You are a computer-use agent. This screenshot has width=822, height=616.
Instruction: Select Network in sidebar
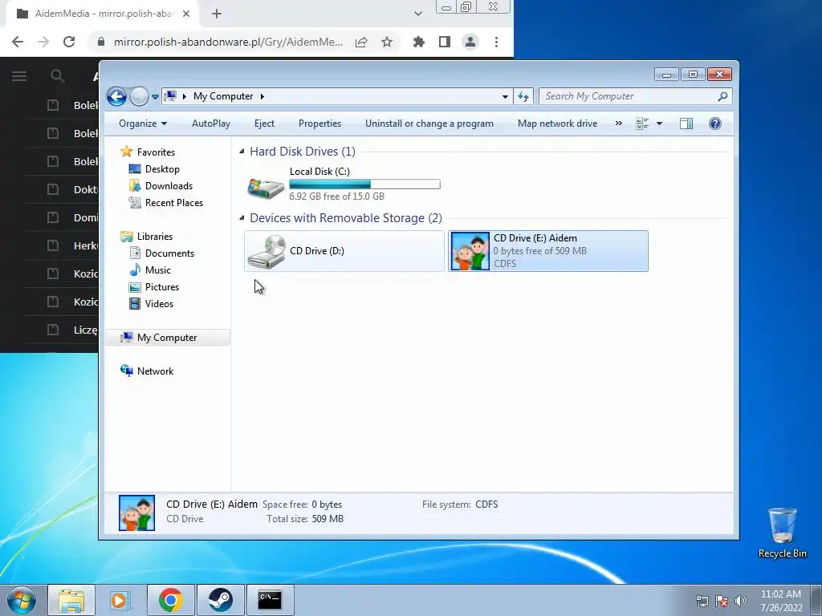(155, 371)
